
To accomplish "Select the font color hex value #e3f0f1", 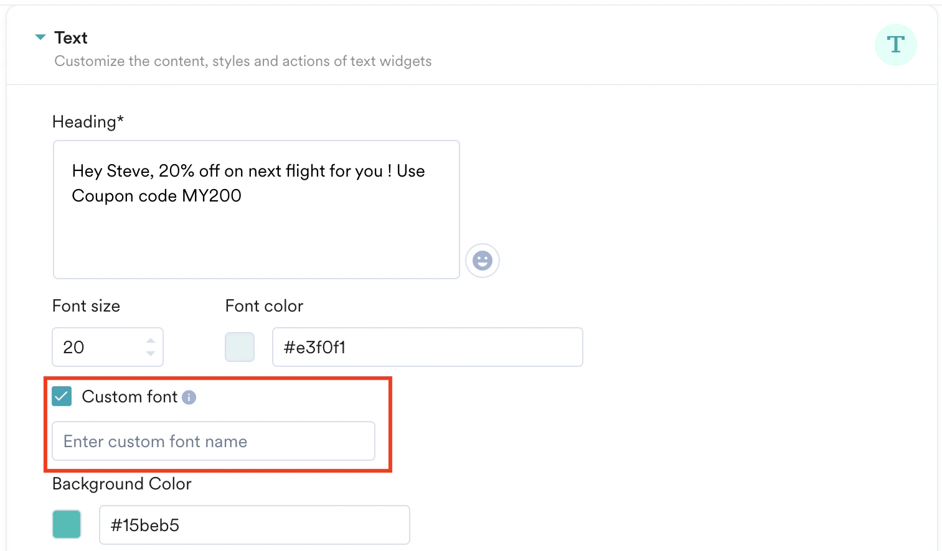I will point(427,347).
